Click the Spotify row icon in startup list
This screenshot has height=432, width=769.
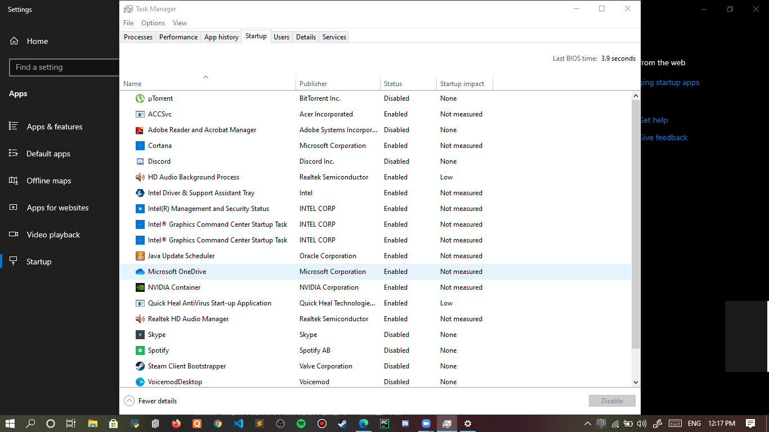[140, 350]
